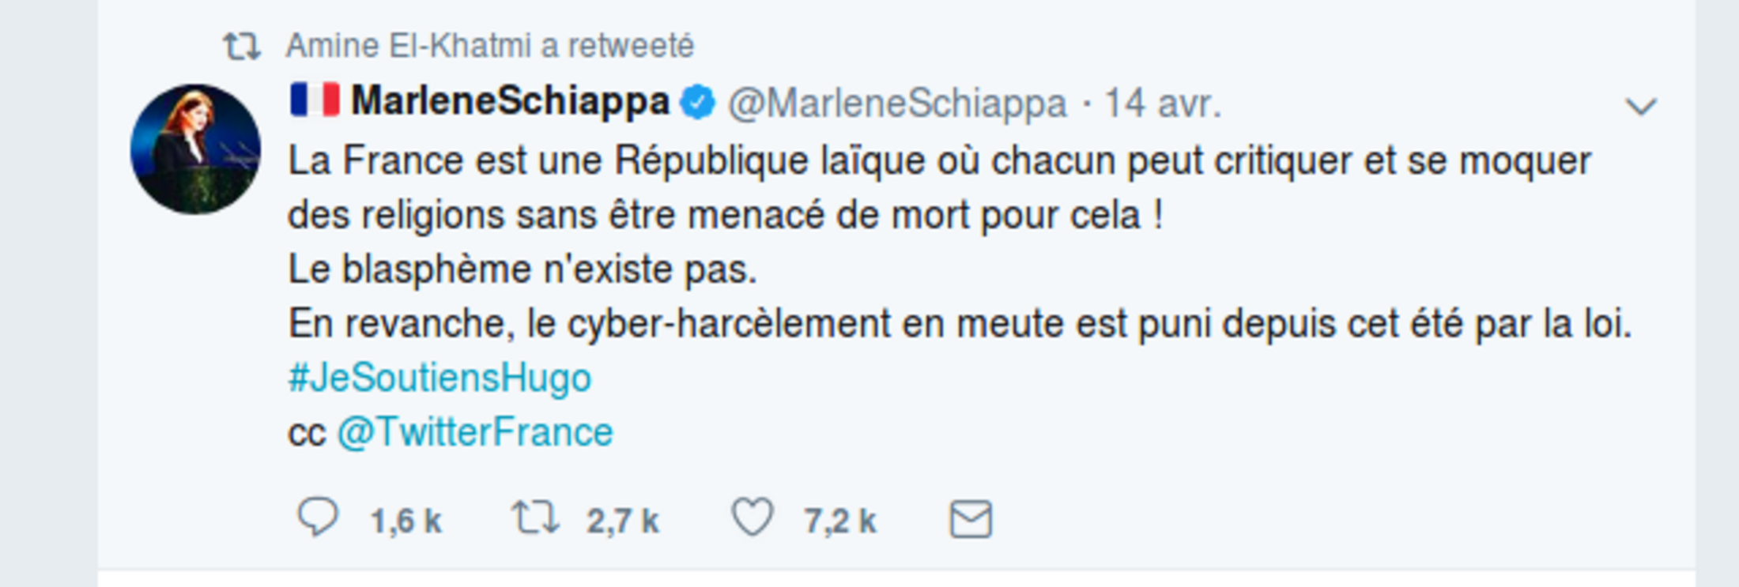The image size is (1739, 587).
Task: Click the reply speech bubble icon
Action: (x=318, y=518)
